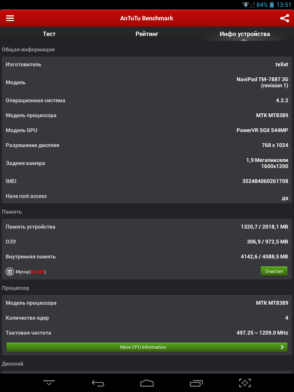Select the IMEI row
This screenshot has height=392, width=294.
tap(147, 181)
